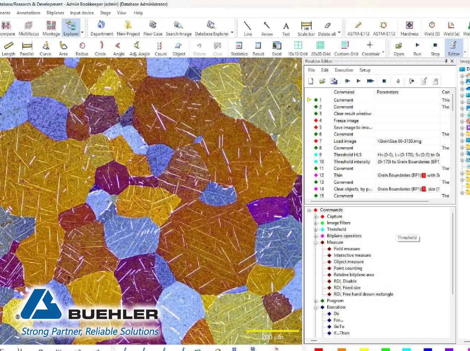Click the New Project button
This screenshot has width=470, height=351.
point(128,27)
